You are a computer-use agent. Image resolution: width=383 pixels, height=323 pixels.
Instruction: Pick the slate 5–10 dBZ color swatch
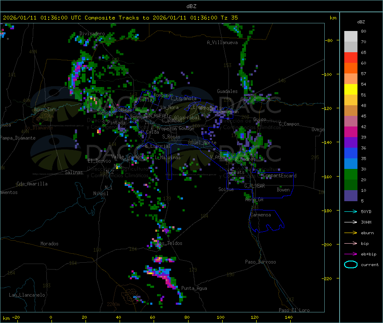pos(351,196)
